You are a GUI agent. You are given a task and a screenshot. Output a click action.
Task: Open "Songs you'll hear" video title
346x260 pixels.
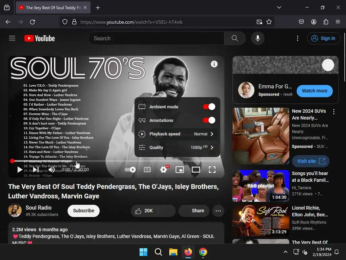[310, 177]
